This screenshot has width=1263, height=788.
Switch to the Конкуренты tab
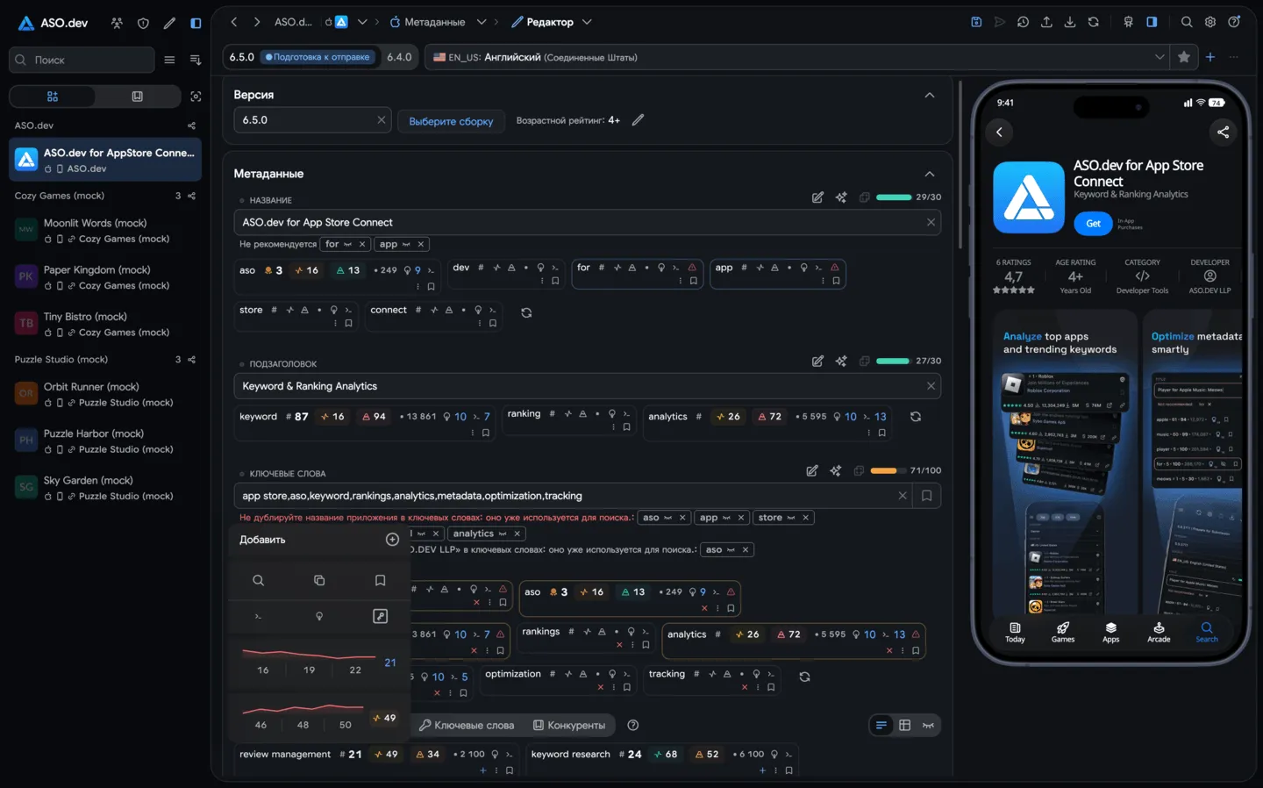point(569,725)
